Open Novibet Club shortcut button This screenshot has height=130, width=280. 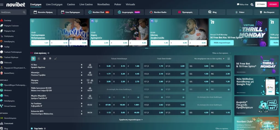tap(99, 12)
